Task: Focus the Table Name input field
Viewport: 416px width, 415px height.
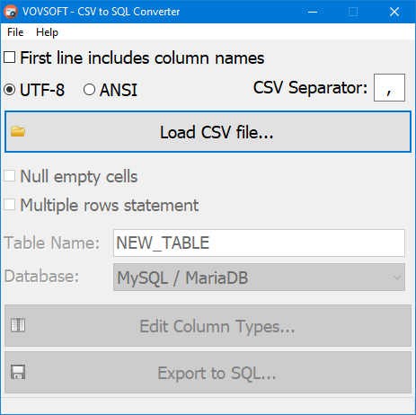Action: [x=259, y=243]
